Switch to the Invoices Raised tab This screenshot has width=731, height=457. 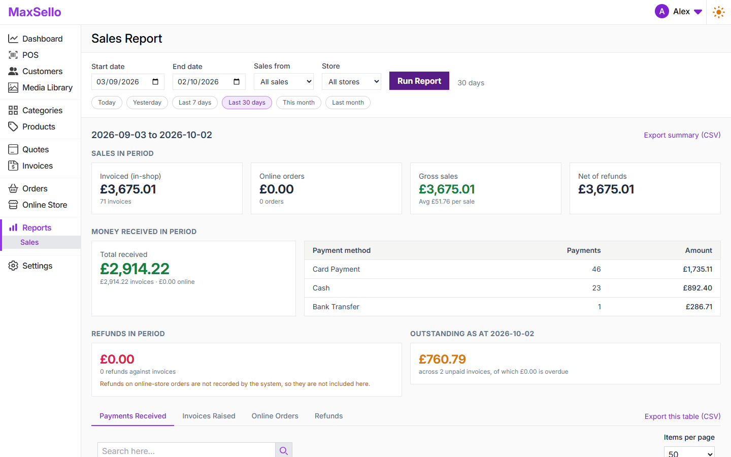click(209, 416)
